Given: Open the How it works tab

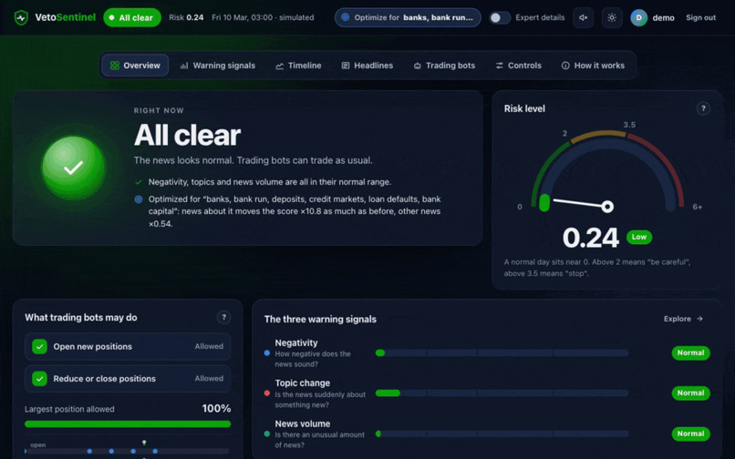Looking at the screenshot, I should 593,66.
